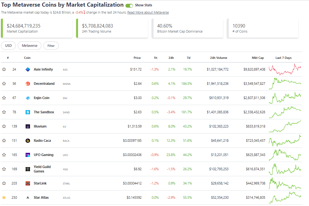Open the StarLink coin page
This screenshot has width=309, height=206.
[x=40, y=183]
